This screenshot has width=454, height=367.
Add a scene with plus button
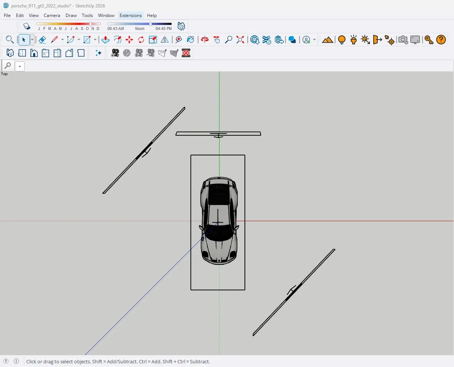[x=20, y=66]
